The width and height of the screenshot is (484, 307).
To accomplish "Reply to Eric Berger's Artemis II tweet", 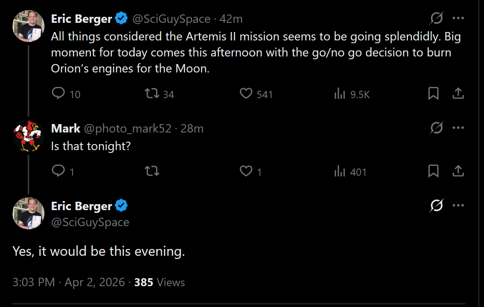I will pyautogui.click(x=58, y=94).
